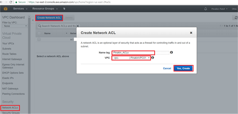Click the browser reload icon

[x=11, y=2]
